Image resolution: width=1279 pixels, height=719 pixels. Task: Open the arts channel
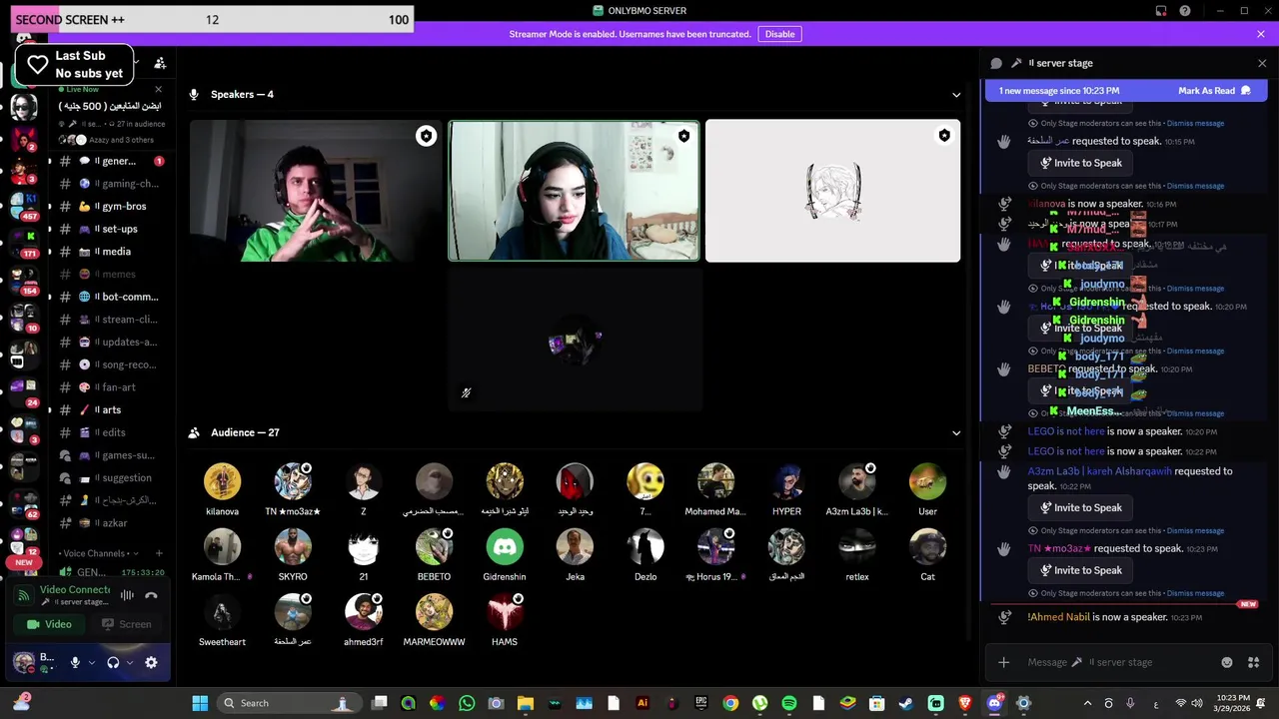[108, 409]
